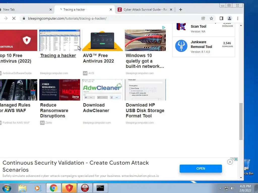Viewport: 258px width, 193px height.
Task: Close the Cyber Attack Survival Guide tab
Action: pos(171,10)
